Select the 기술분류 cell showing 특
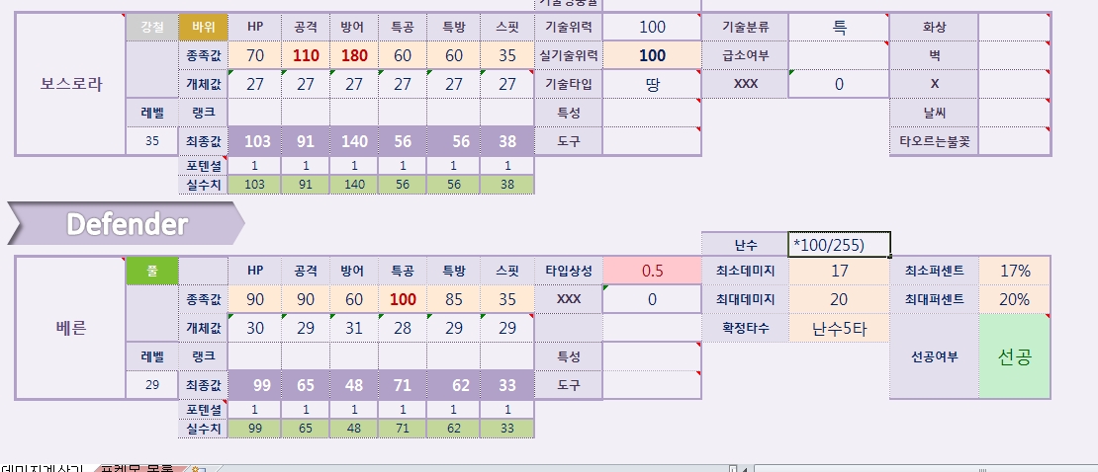1098x472 pixels. [x=839, y=28]
